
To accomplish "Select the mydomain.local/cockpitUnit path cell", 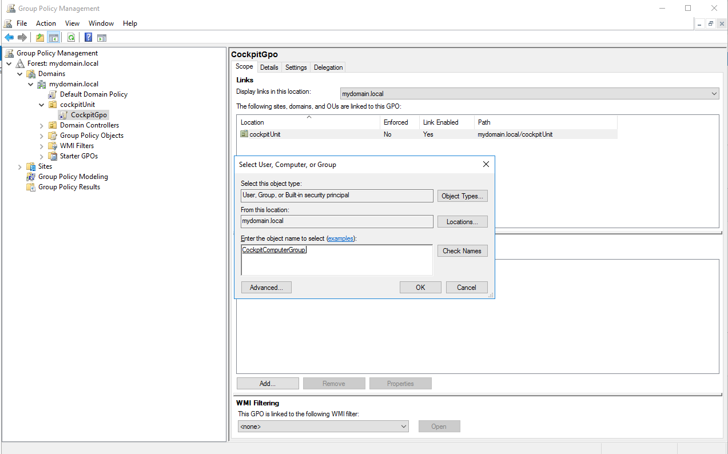I will [x=515, y=134].
